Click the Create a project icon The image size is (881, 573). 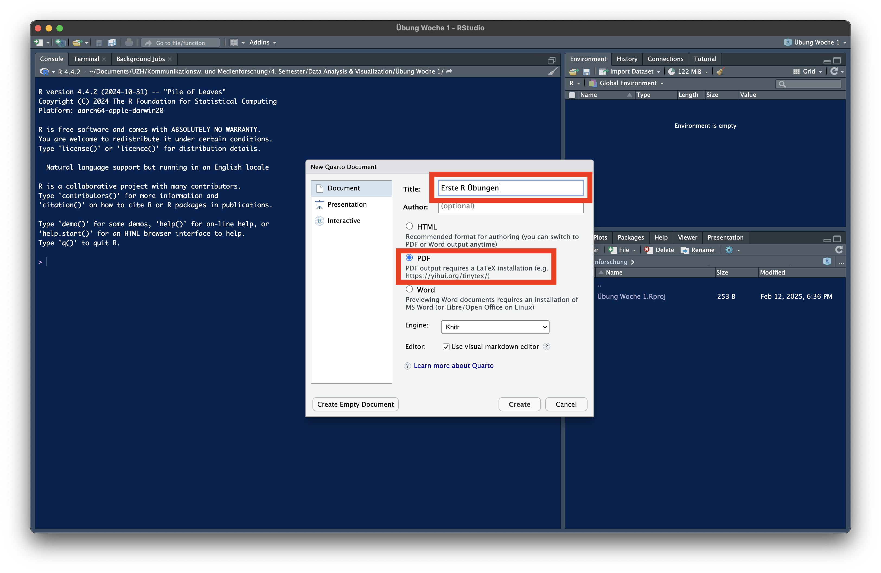[x=60, y=43]
